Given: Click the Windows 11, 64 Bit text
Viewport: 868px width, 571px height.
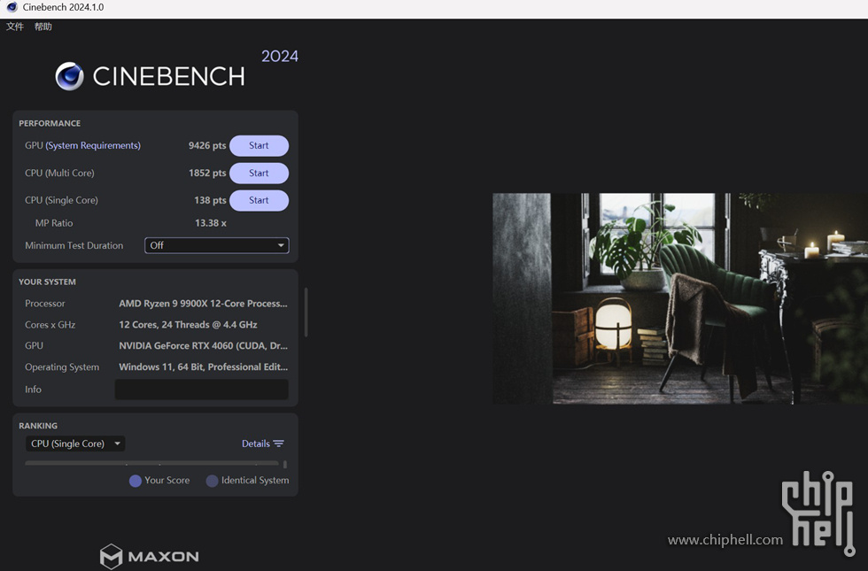Looking at the screenshot, I should tap(203, 367).
